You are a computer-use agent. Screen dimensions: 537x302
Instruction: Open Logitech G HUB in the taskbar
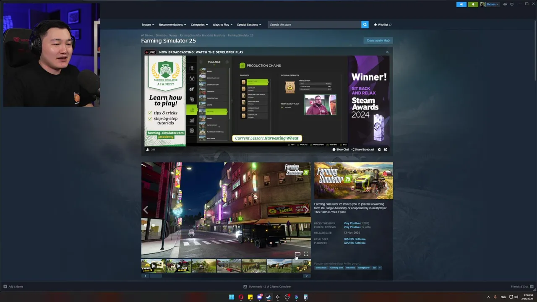tap(278, 297)
